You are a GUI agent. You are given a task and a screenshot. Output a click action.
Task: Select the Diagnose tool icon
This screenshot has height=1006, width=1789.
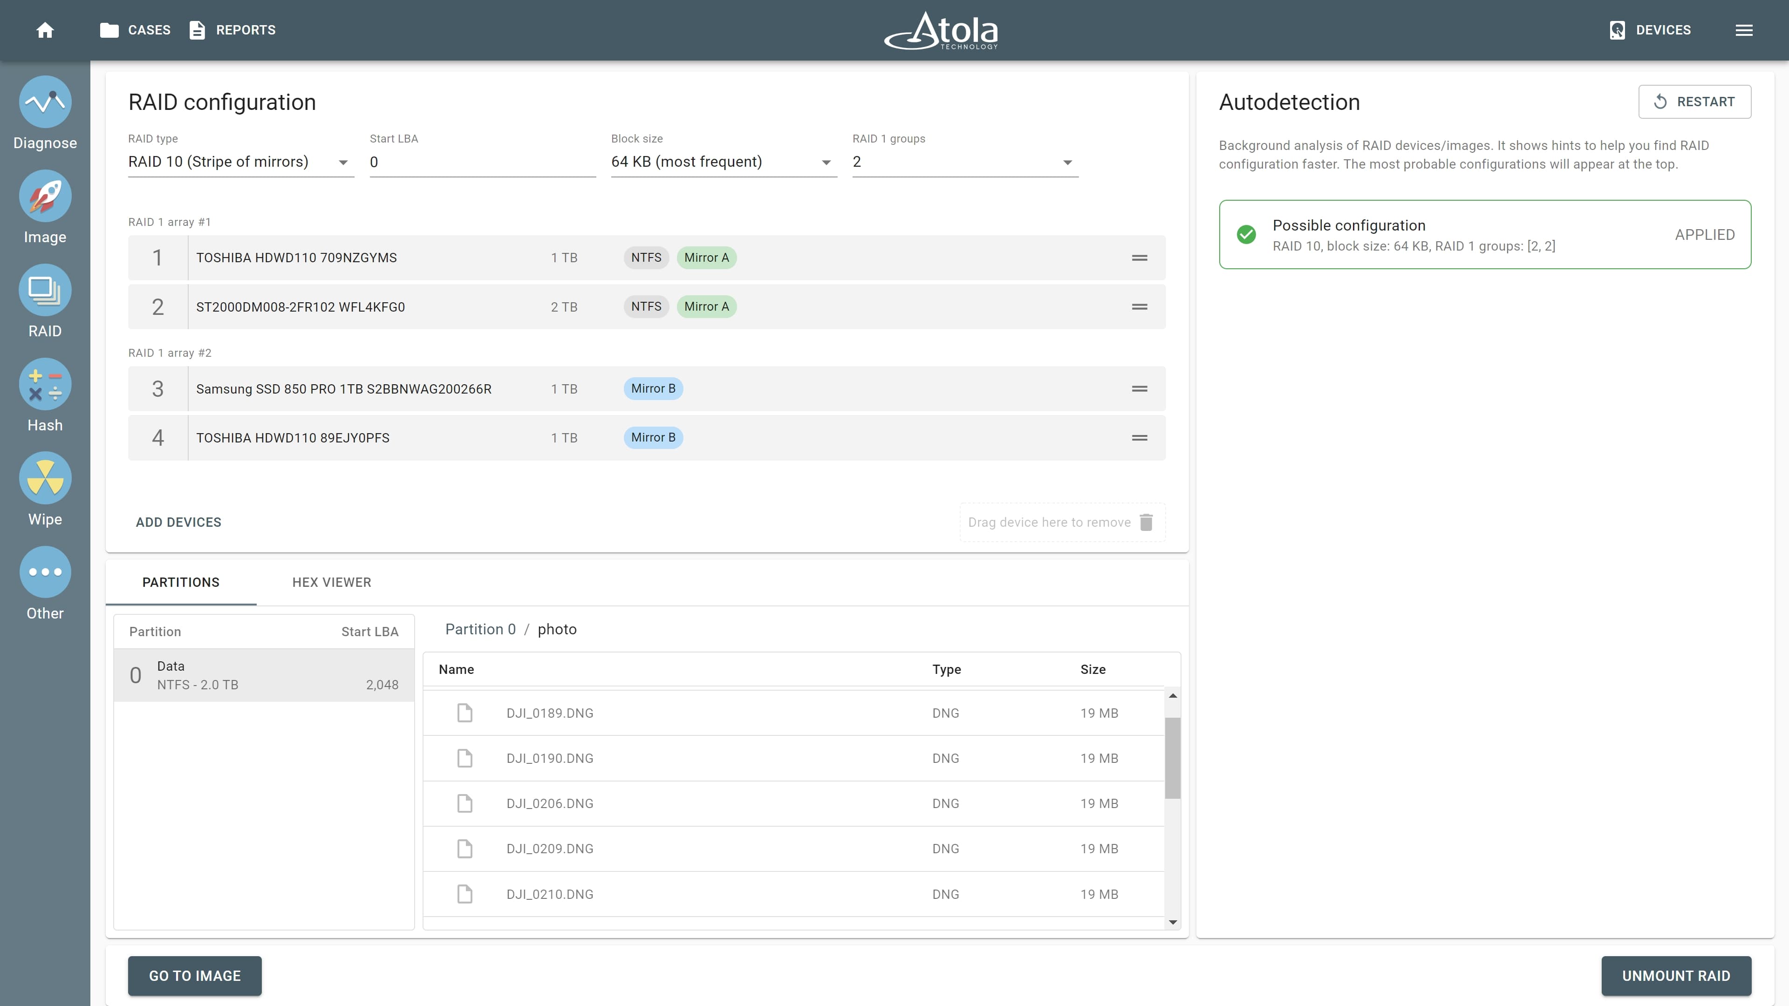pyautogui.click(x=45, y=102)
